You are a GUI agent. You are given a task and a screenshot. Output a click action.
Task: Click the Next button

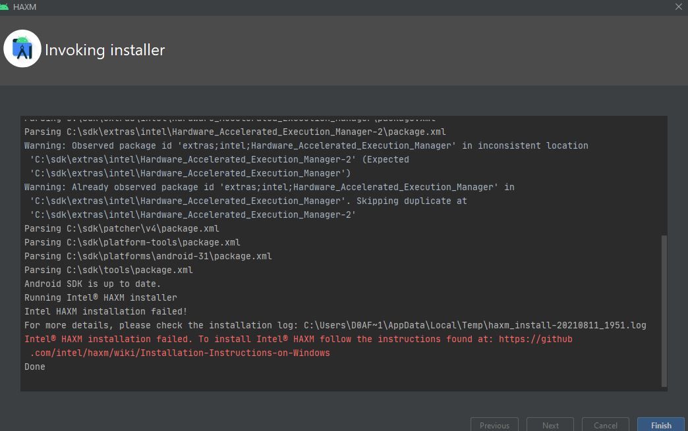coord(550,425)
